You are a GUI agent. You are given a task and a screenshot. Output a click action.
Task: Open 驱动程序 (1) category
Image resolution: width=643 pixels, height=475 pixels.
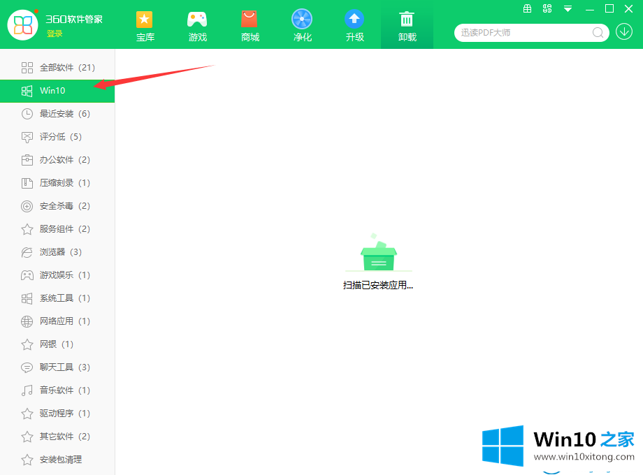click(57, 413)
